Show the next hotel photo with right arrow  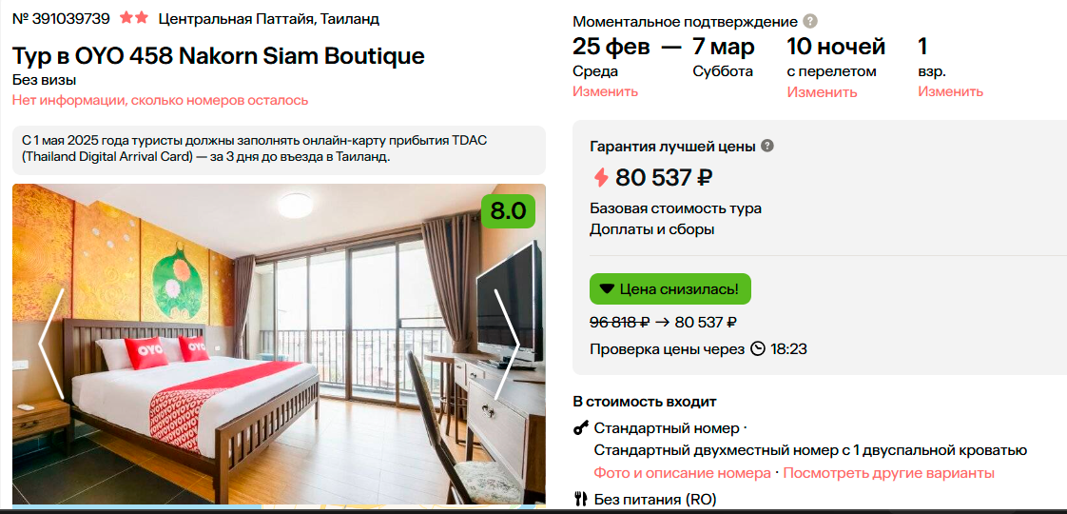pyautogui.click(x=508, y=343)
